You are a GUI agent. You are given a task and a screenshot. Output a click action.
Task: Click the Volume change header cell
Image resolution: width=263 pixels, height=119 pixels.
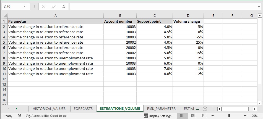pyautogui.click(x=188, y=21)
